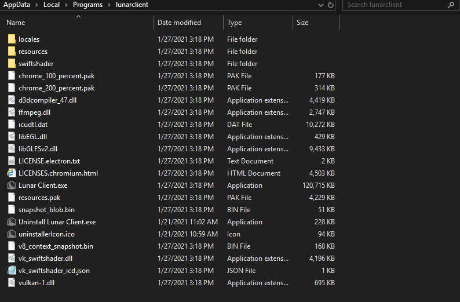
Task: Click the refresh button in address bar
Action: (331, 5)
